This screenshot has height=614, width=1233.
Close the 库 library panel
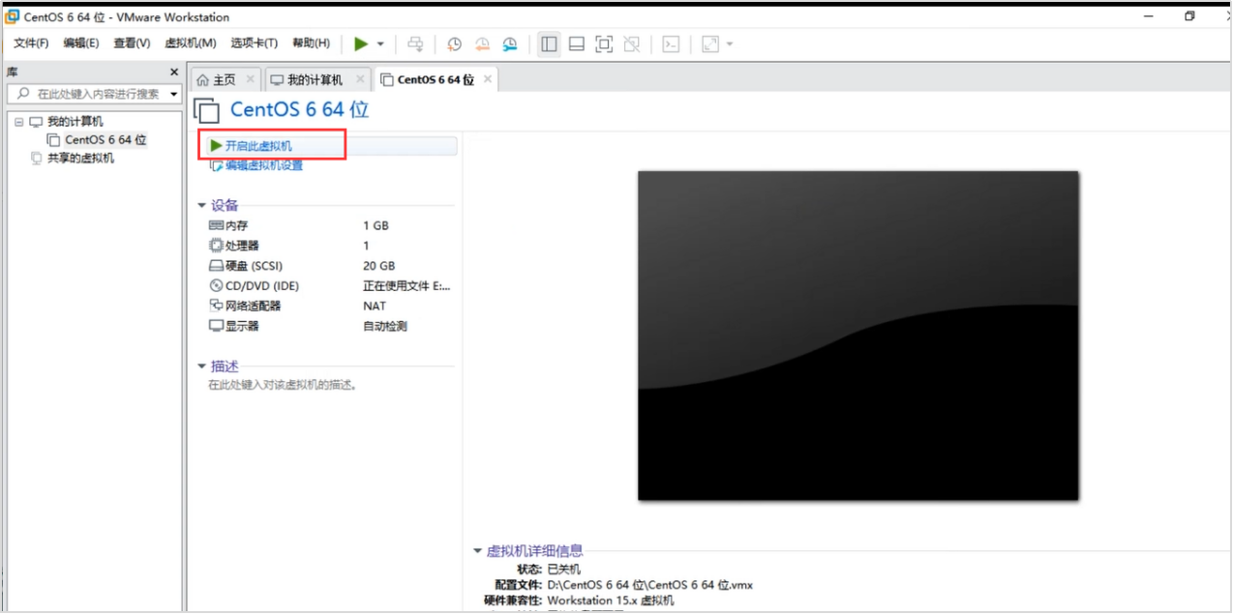[x=174, y=73]
